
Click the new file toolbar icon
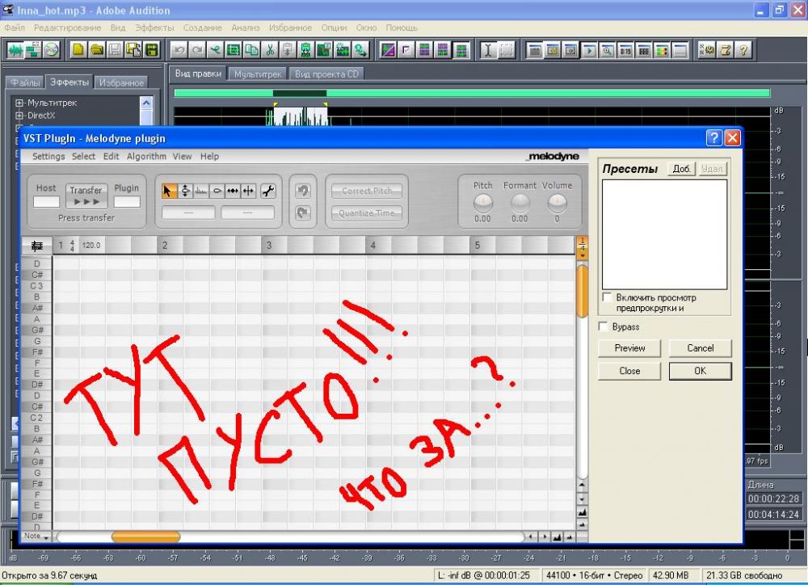click(78, 50)
